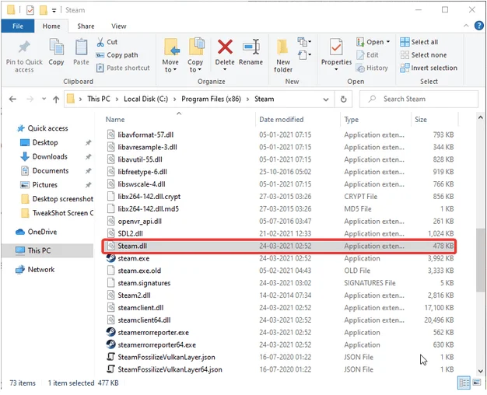Select the Steam.dll file
Image resolution: width=487 pixels, height=395 pixels.
tap(279, 246)
